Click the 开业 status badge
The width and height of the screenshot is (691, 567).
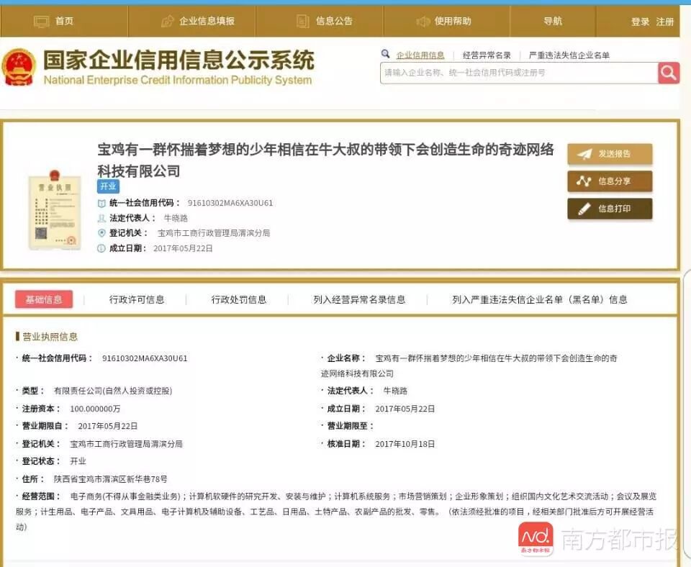108,186
